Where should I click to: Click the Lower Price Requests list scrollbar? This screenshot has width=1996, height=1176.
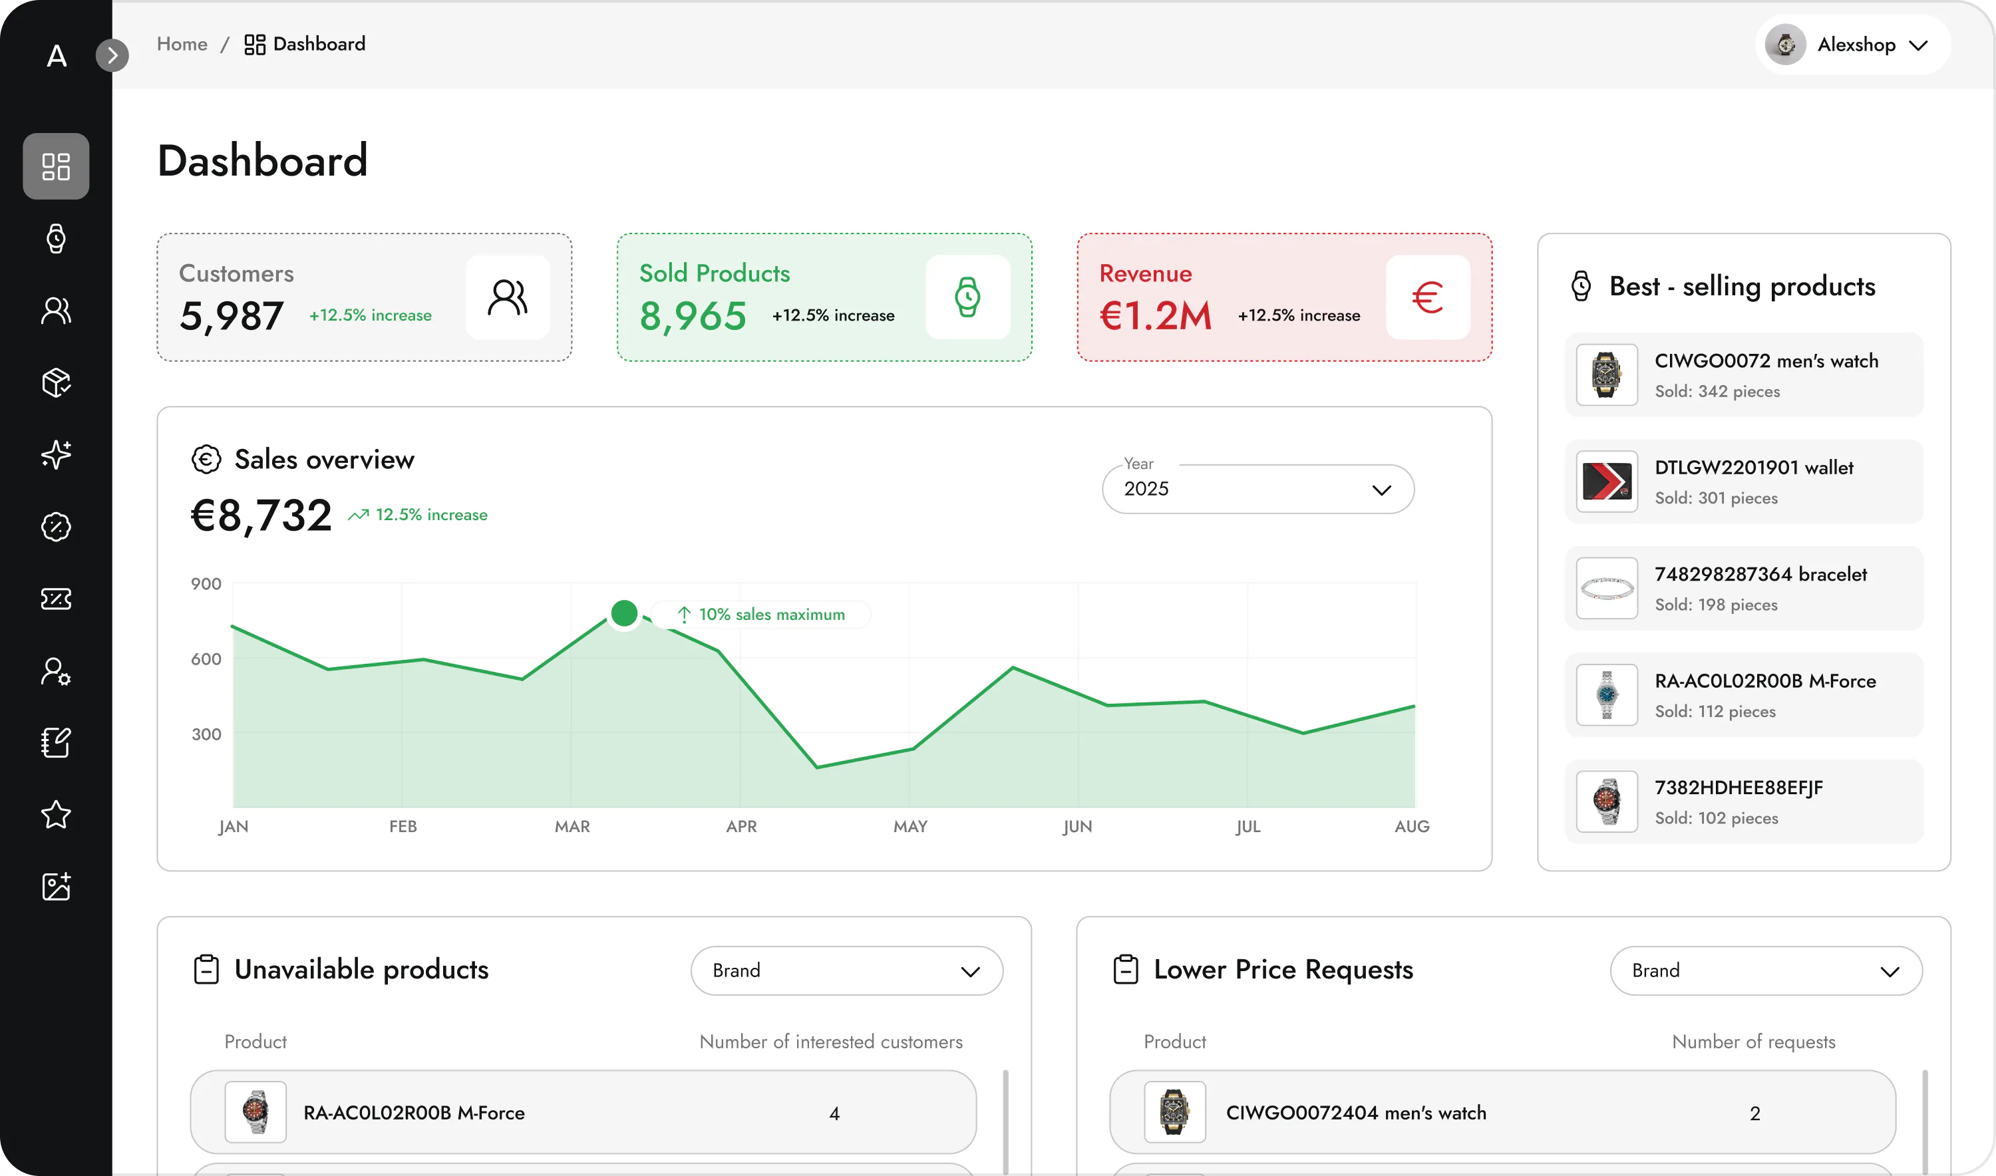point(1925,1121)
